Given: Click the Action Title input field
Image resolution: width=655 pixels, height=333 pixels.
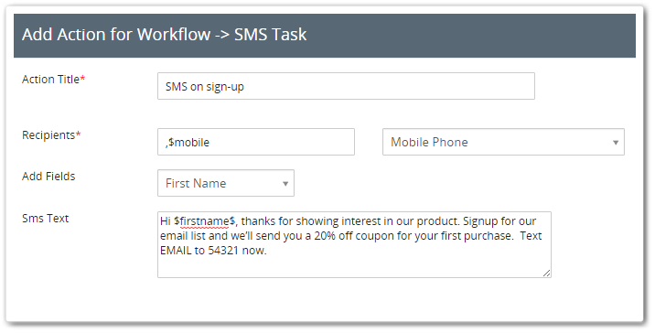Looking at the screenshot, I should coord(346,86).
